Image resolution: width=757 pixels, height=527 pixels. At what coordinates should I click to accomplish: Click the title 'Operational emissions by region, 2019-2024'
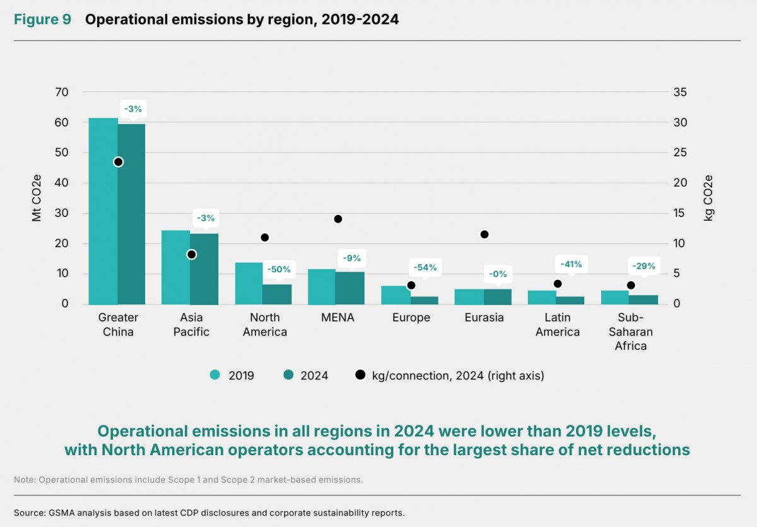click(242, 20)
